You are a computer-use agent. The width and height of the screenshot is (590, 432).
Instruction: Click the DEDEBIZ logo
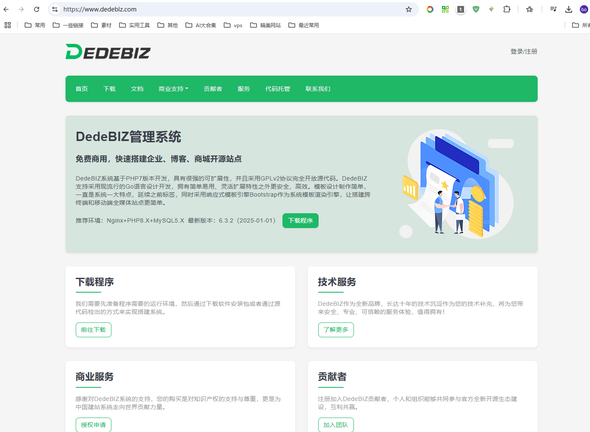click(x=108, y=52)
